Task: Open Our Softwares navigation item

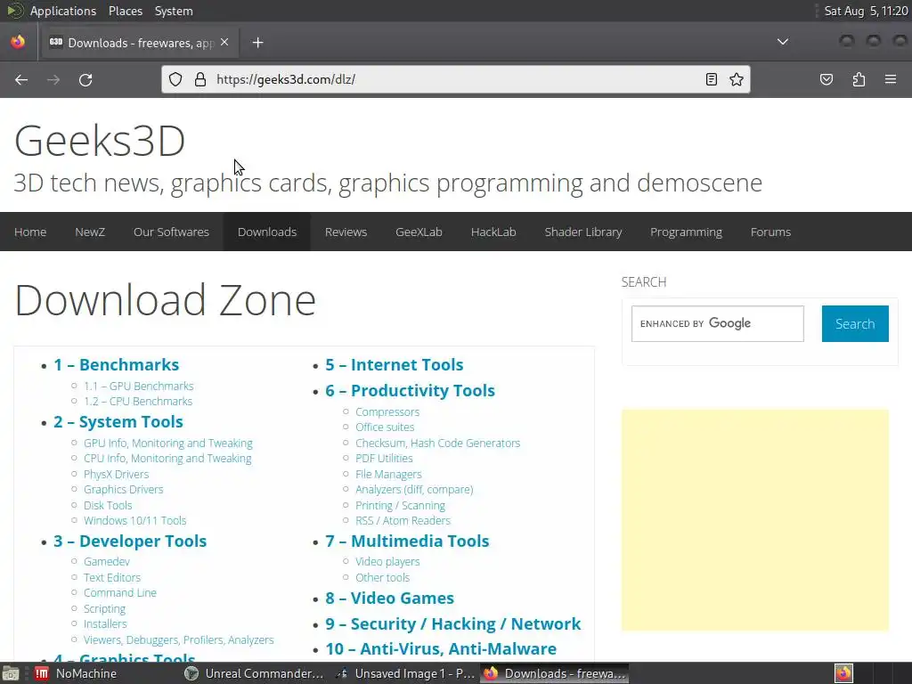Action: (171, 232)
